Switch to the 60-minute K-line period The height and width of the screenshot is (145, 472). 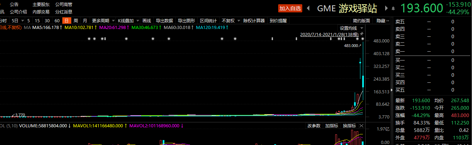[x=57, y=21]
